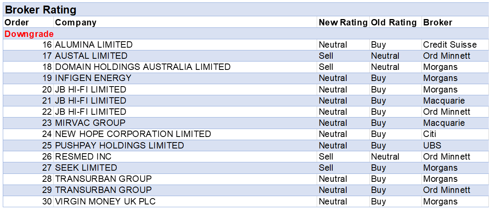Select the MIRVAC GROUP cell
This screenshot has width=492, height=210.
[90, 123]
